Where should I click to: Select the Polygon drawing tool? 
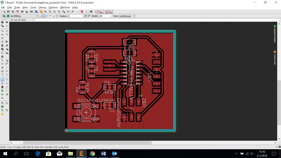click(x=7, y=87)
